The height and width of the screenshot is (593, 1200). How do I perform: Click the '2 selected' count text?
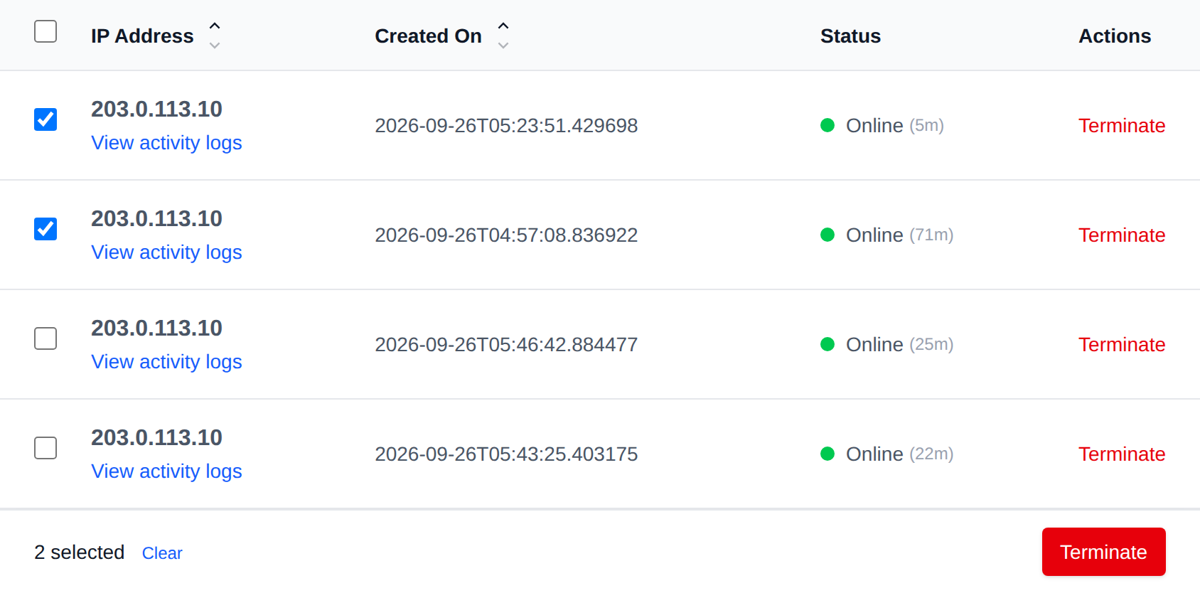[80, 552]
